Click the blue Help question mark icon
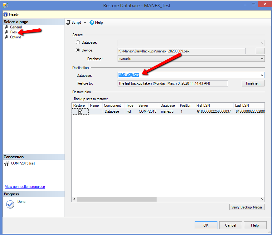 pos(92,22)
